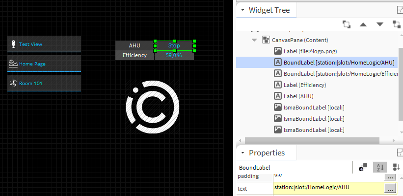403x196 pixels.
Task: Click the thermometer icon on Test View
Action: click(13, 44)
